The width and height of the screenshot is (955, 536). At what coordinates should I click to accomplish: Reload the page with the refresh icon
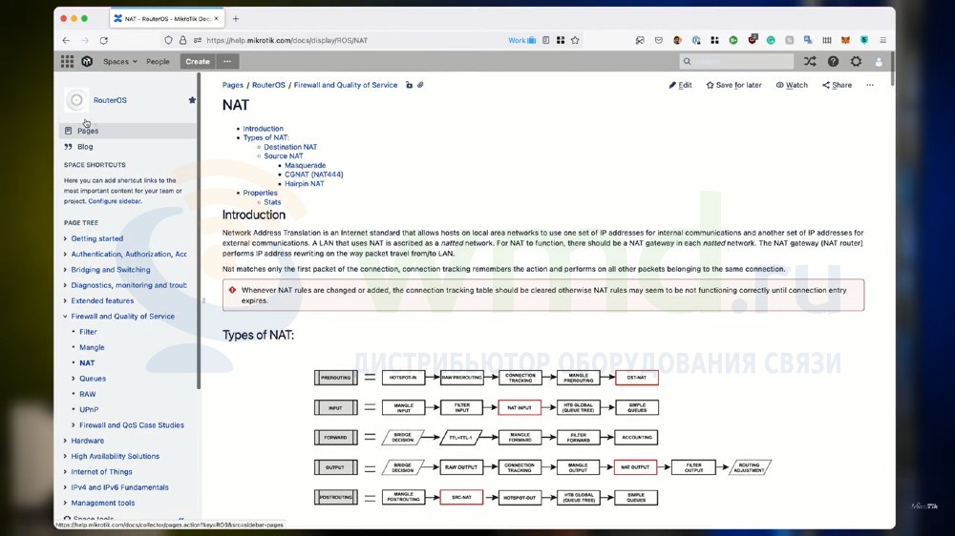(x=103, y=40)
